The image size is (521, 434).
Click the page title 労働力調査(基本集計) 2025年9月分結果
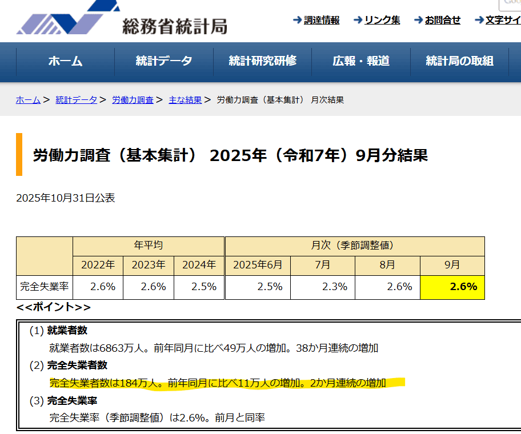pos(230,155)
